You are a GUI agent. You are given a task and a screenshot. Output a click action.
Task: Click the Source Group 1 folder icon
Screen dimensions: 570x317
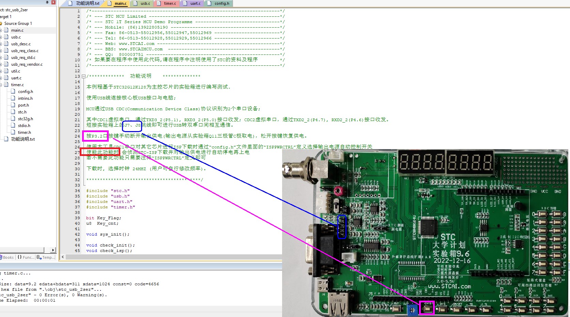click(1, 23)
